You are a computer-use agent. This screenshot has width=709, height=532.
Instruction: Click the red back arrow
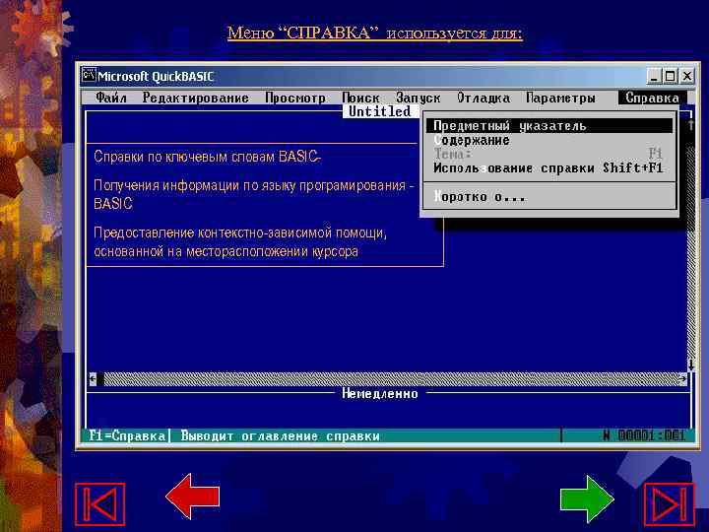point(193,497)
